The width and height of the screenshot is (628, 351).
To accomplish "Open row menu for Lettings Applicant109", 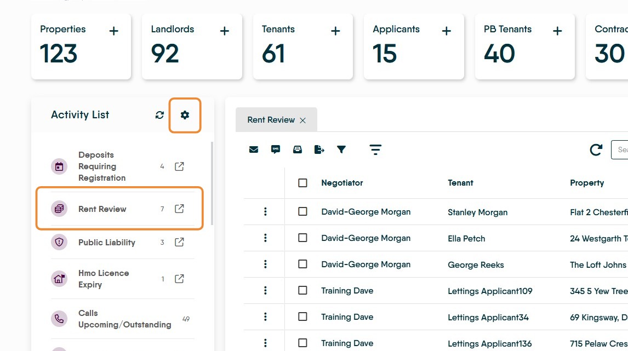I will coord(265,290).
